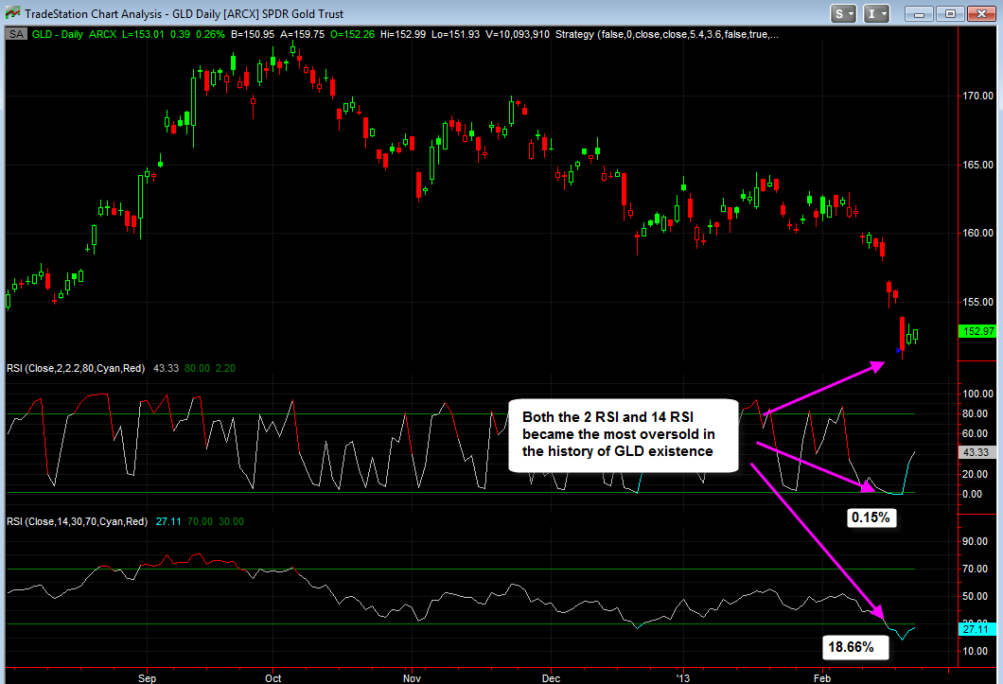The image size is (1003, 684).
Task: Click the green 152.97 current price marker
Action: (x=978, y=331)
